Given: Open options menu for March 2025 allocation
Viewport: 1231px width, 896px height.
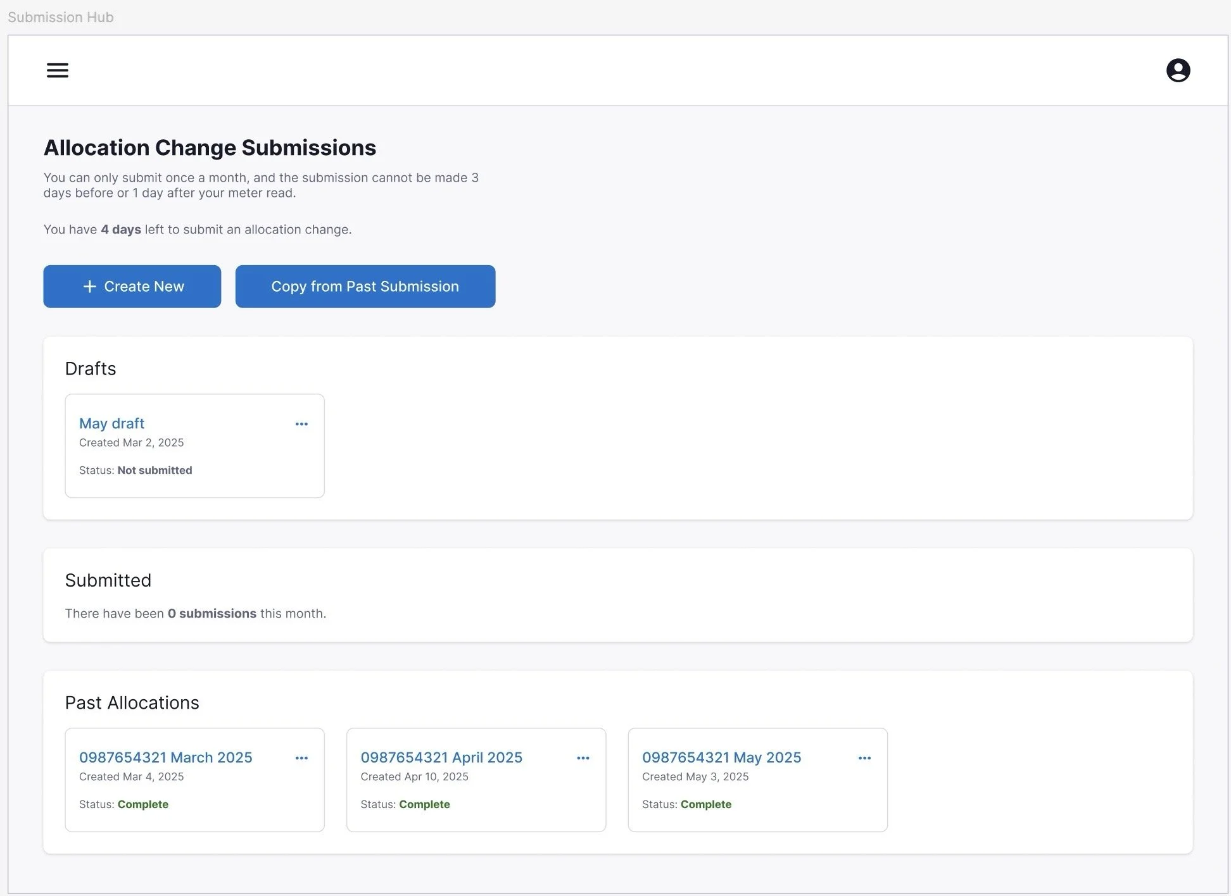Looking at the screenshot, I should click(301, 758).
